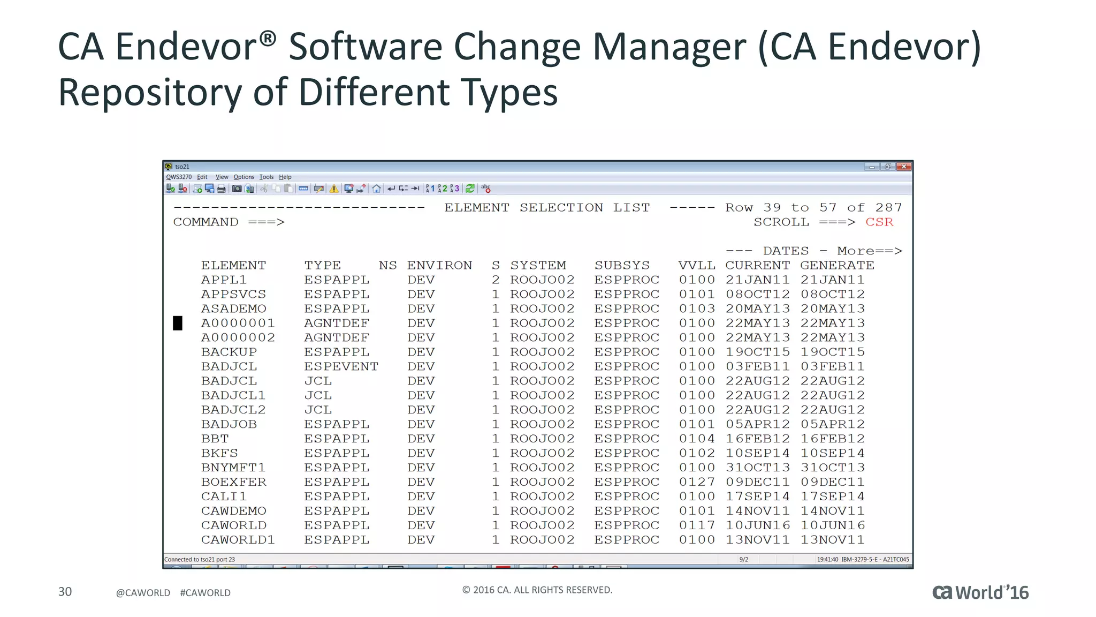Select element BOEXFER row
Image resolution: width=1096 pixels, height=617 pixels.
tap(532, 483)
